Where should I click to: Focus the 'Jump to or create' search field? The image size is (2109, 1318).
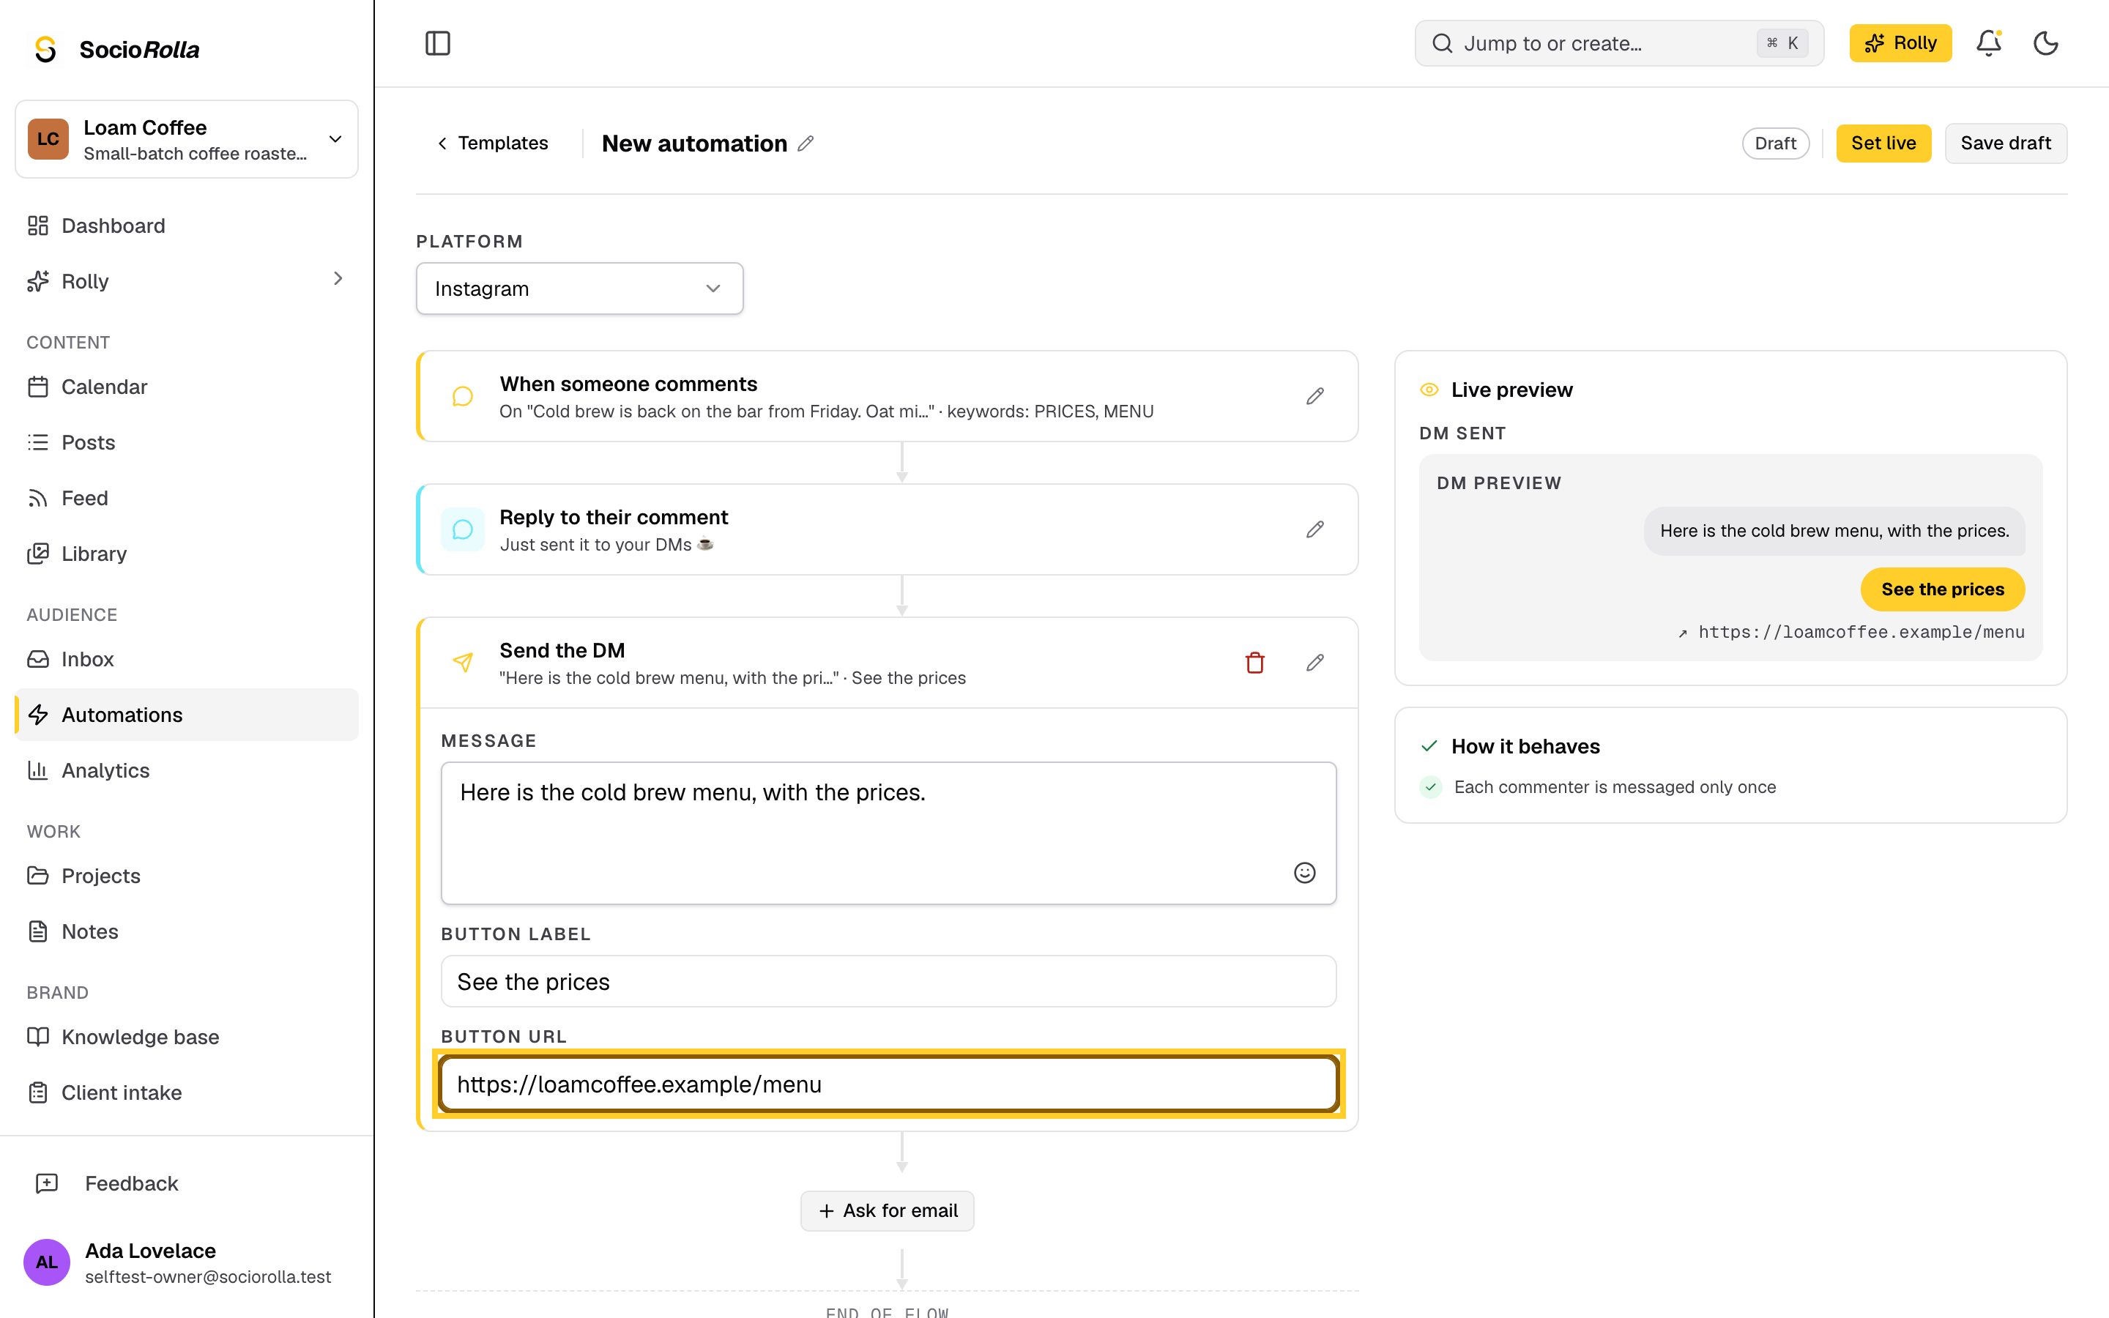(1619, 42)
